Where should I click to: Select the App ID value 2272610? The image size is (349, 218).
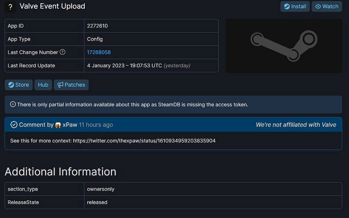point(97,26)
